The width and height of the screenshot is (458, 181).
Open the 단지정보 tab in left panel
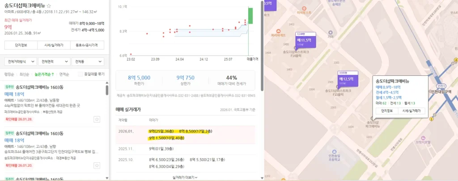click(x=21, y=45)
